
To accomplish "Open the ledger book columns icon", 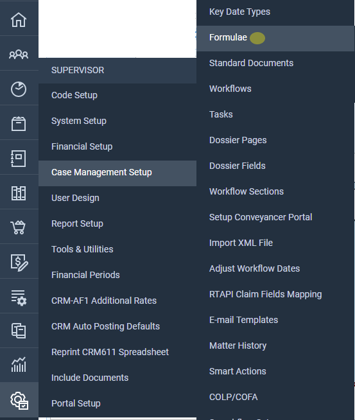I will click(x=19, y=193).
